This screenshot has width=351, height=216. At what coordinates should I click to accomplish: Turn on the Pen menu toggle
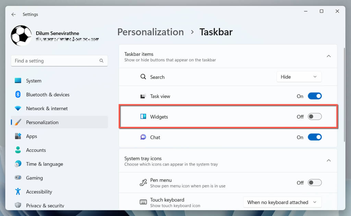315,183
